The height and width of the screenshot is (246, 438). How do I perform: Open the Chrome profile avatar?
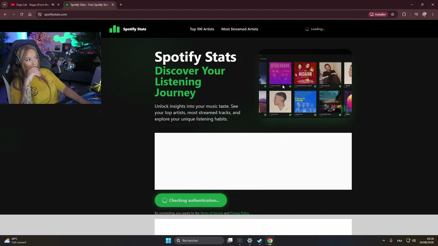point(425,14)
